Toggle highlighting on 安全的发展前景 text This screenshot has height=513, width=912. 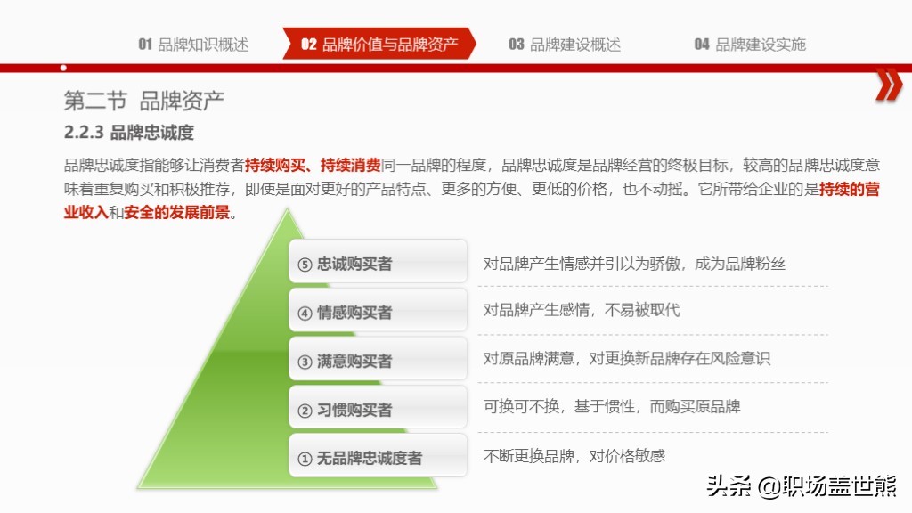pyautogui.click(x=175, y=214)
